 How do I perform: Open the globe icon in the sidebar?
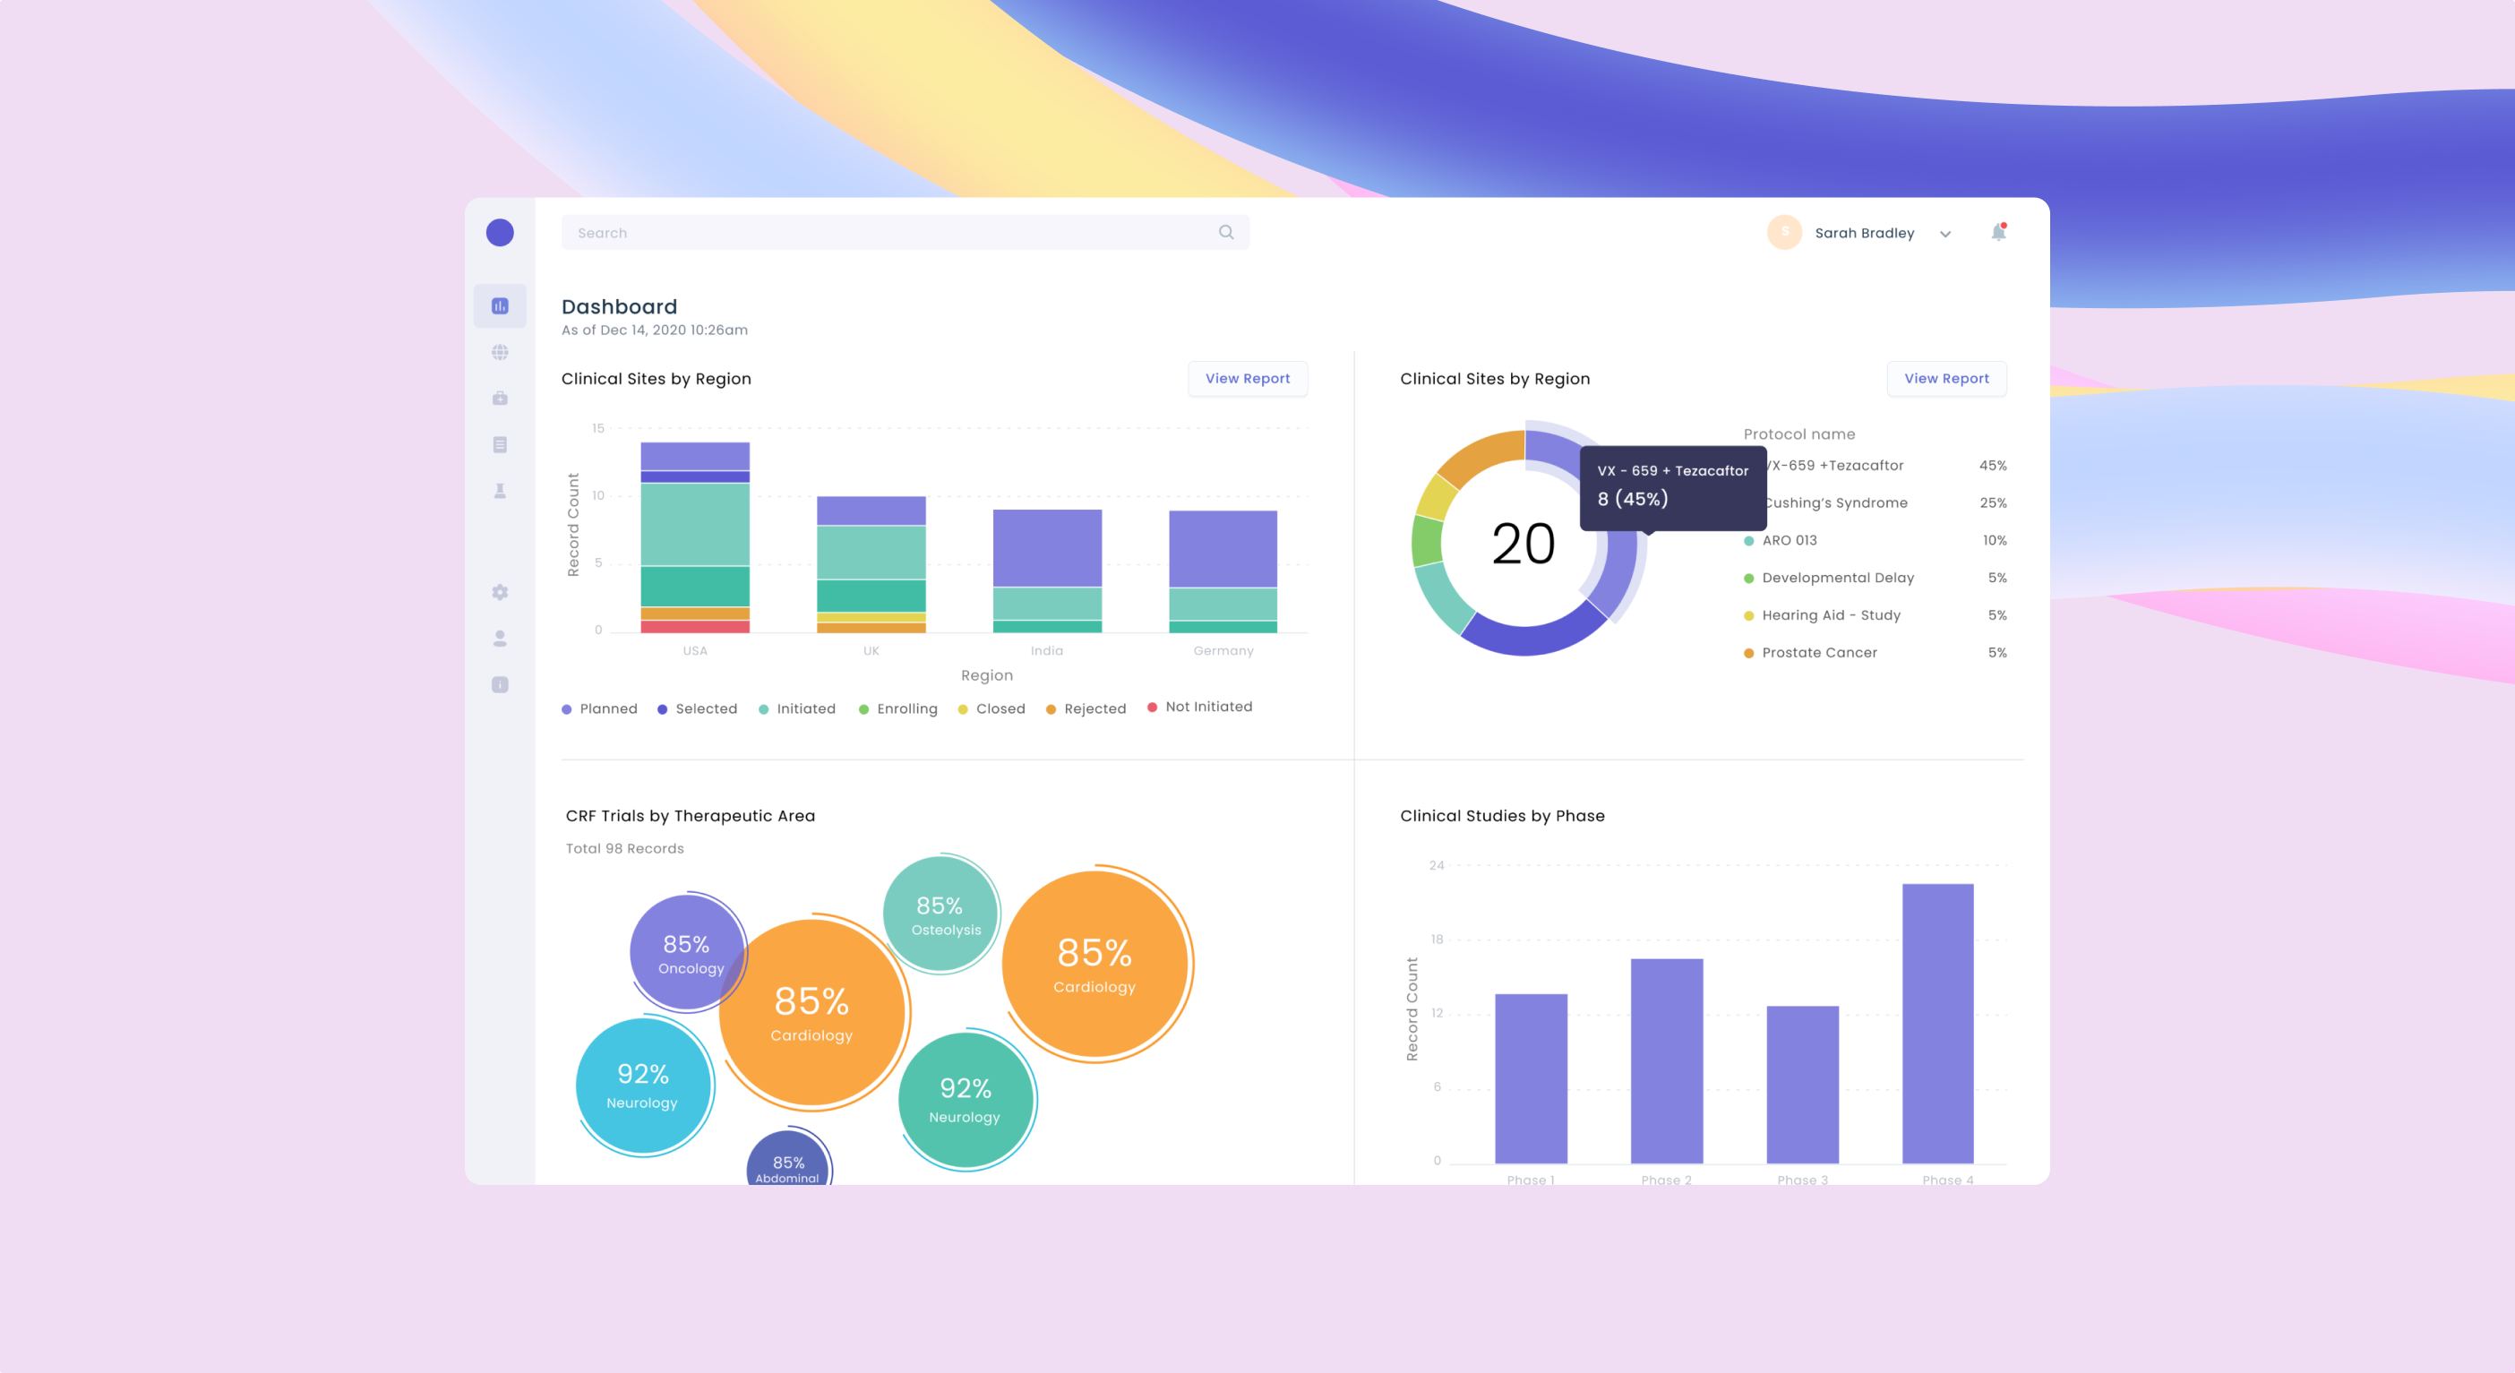tap(500, 352)
